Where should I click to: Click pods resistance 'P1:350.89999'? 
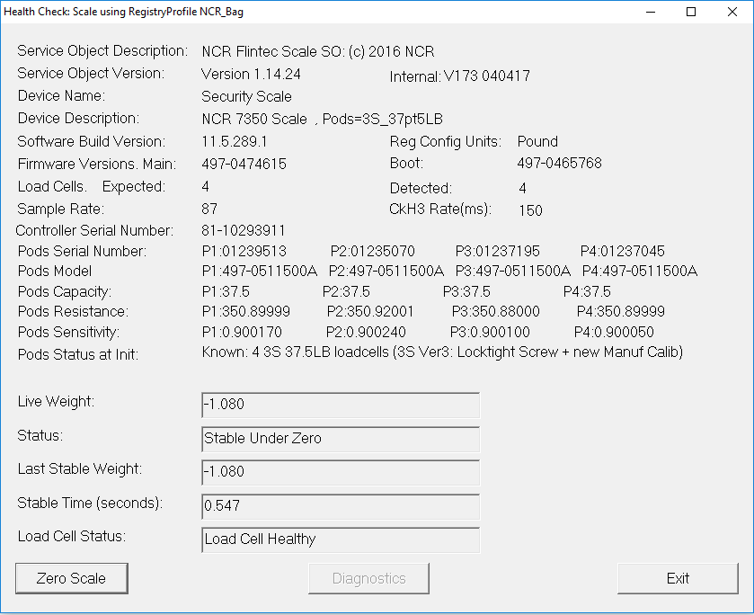click(245, 311)
